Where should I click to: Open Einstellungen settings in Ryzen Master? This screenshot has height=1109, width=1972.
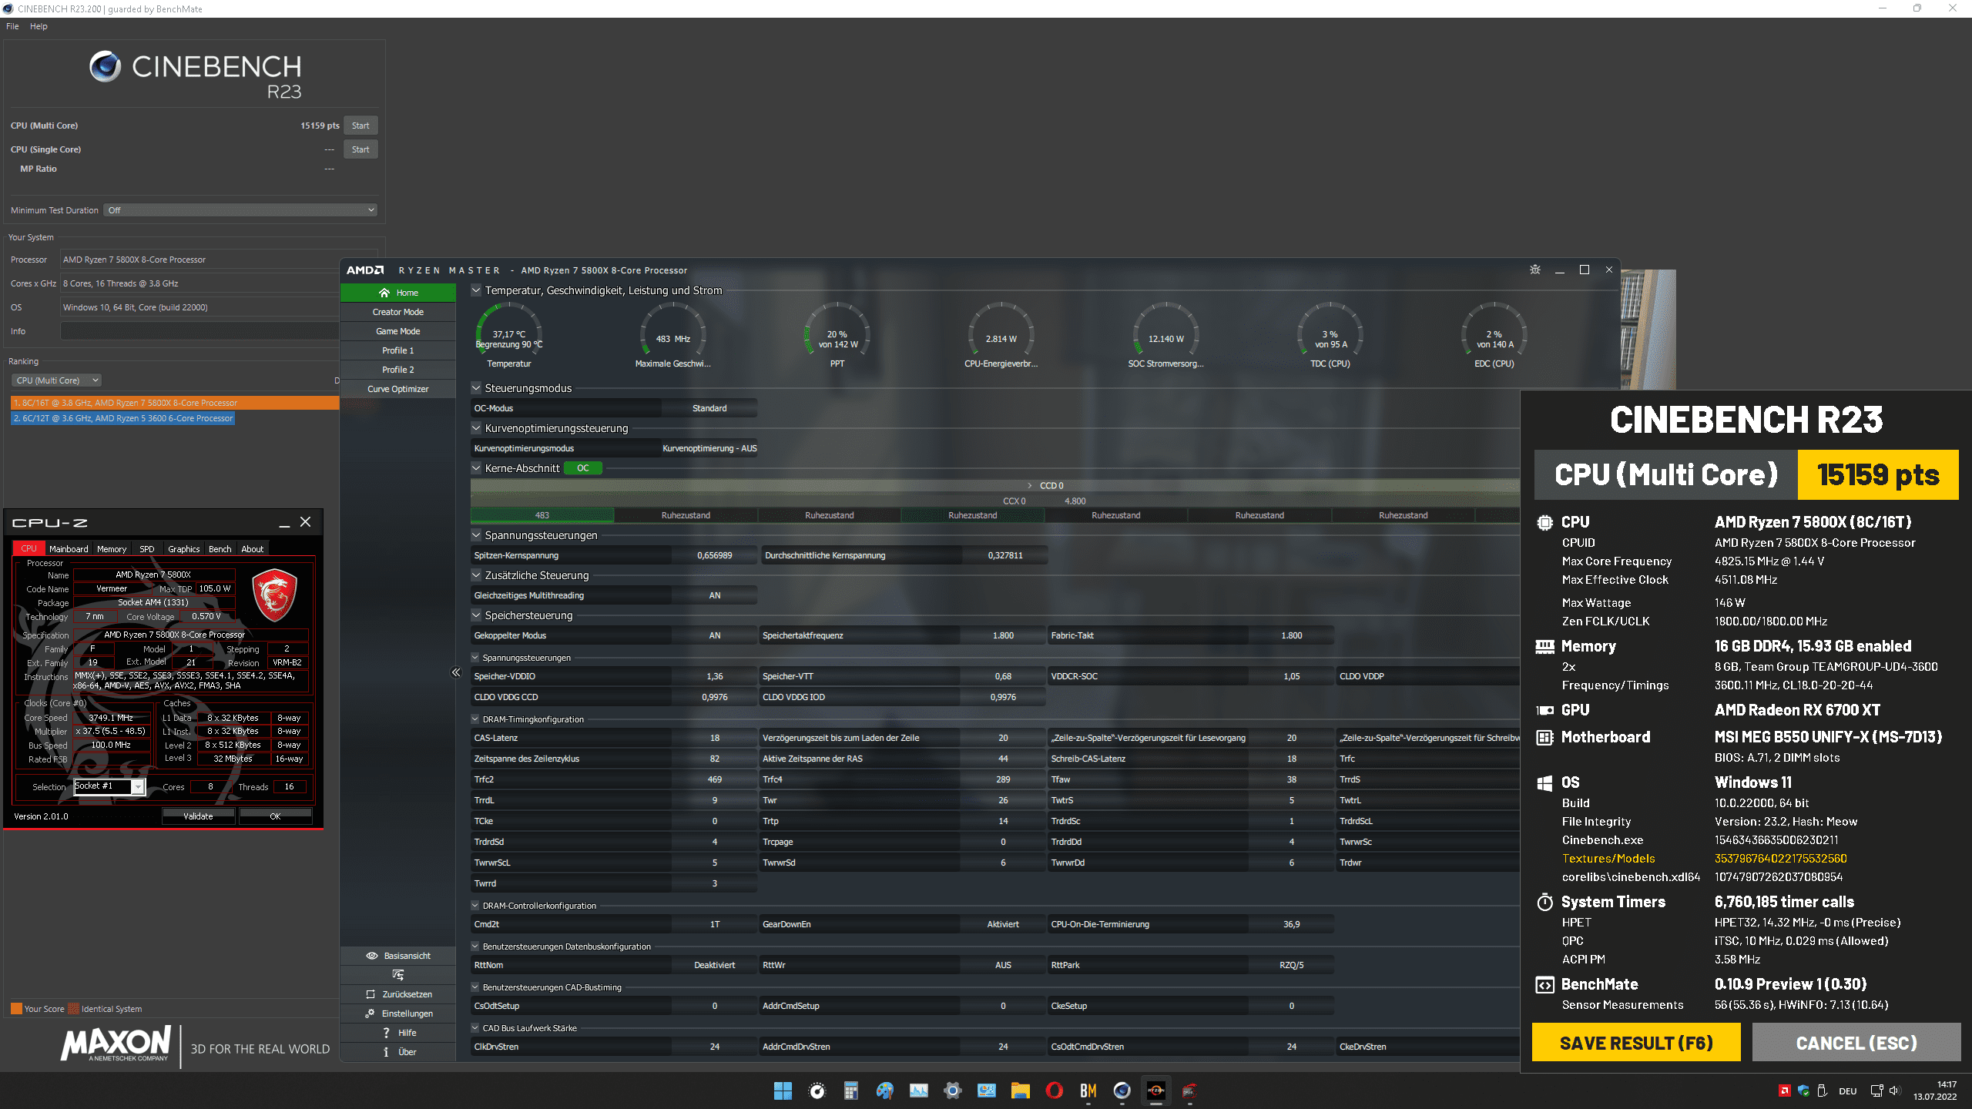click(x=398, y=1014)
